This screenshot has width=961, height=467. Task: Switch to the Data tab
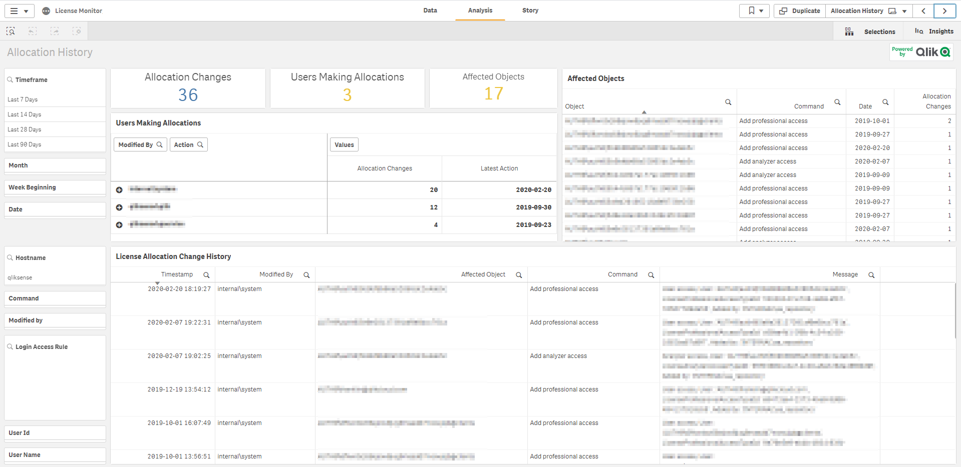pyautogui.click(x=430, y=10)
